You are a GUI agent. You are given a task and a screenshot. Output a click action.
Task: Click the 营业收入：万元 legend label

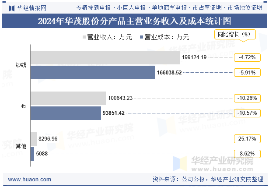(109, 37)
